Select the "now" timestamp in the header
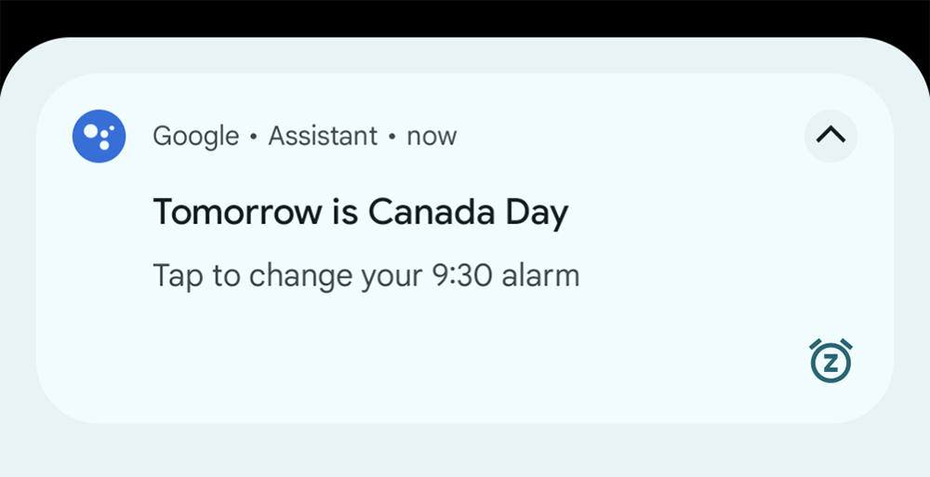The height and width of the screenshot is (477, 930). tap(432, 137)
